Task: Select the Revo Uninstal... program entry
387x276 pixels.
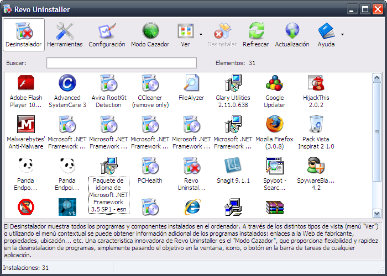Action: tap(191, 174)
